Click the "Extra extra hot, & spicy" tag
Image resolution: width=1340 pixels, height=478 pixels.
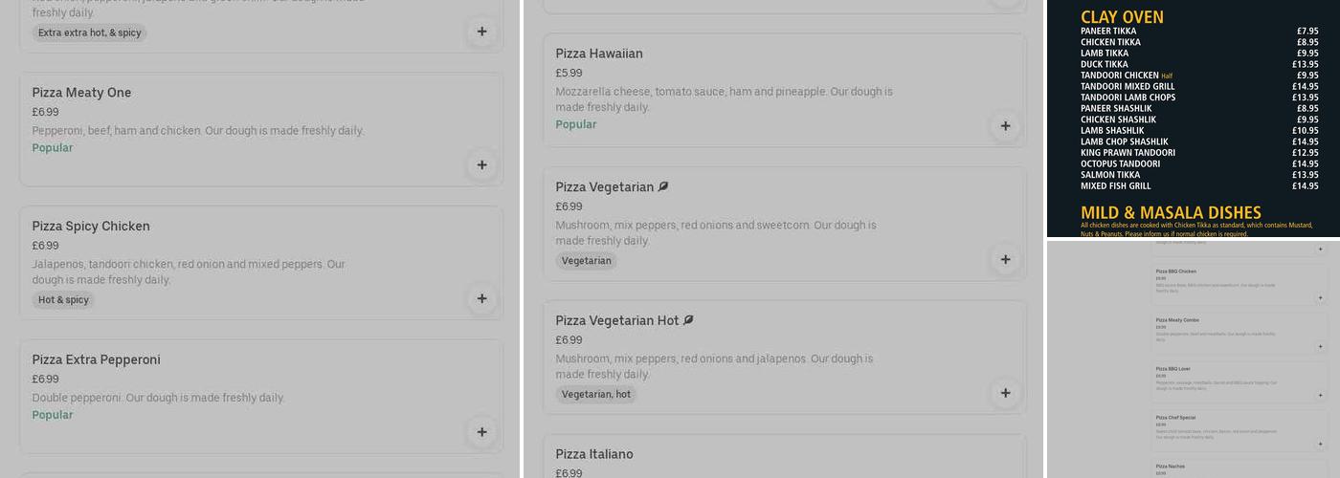90,33
